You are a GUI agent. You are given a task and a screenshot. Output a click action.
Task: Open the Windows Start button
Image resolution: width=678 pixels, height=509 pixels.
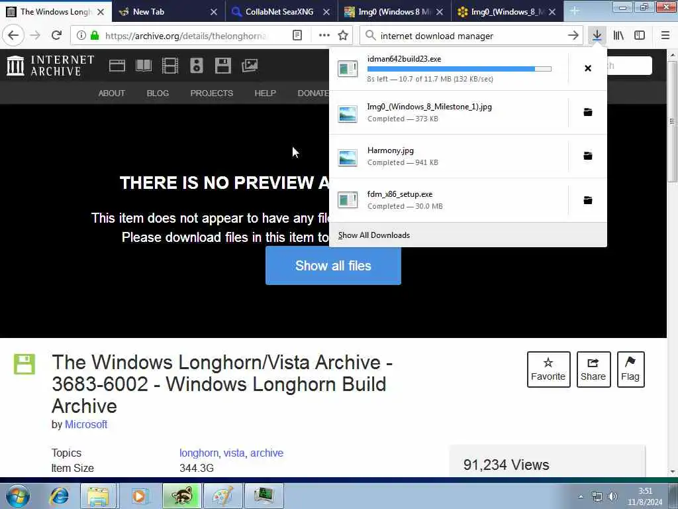point(18,496)
